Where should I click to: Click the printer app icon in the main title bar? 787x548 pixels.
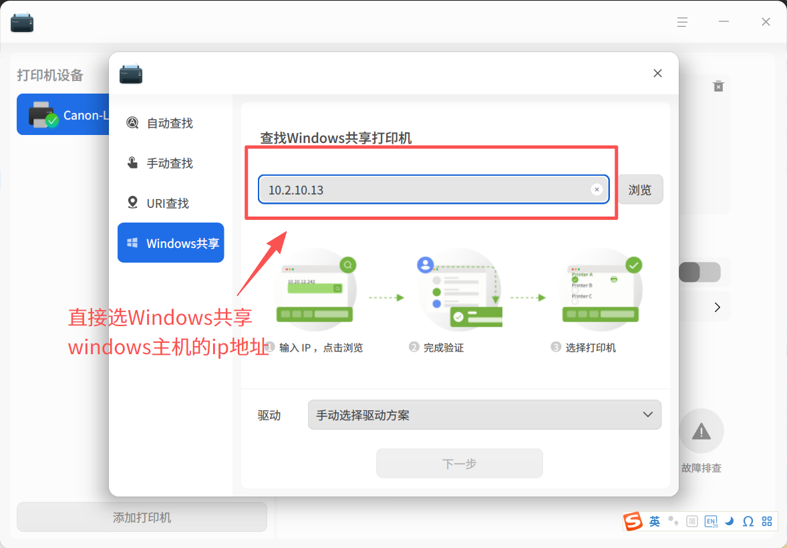22,22
